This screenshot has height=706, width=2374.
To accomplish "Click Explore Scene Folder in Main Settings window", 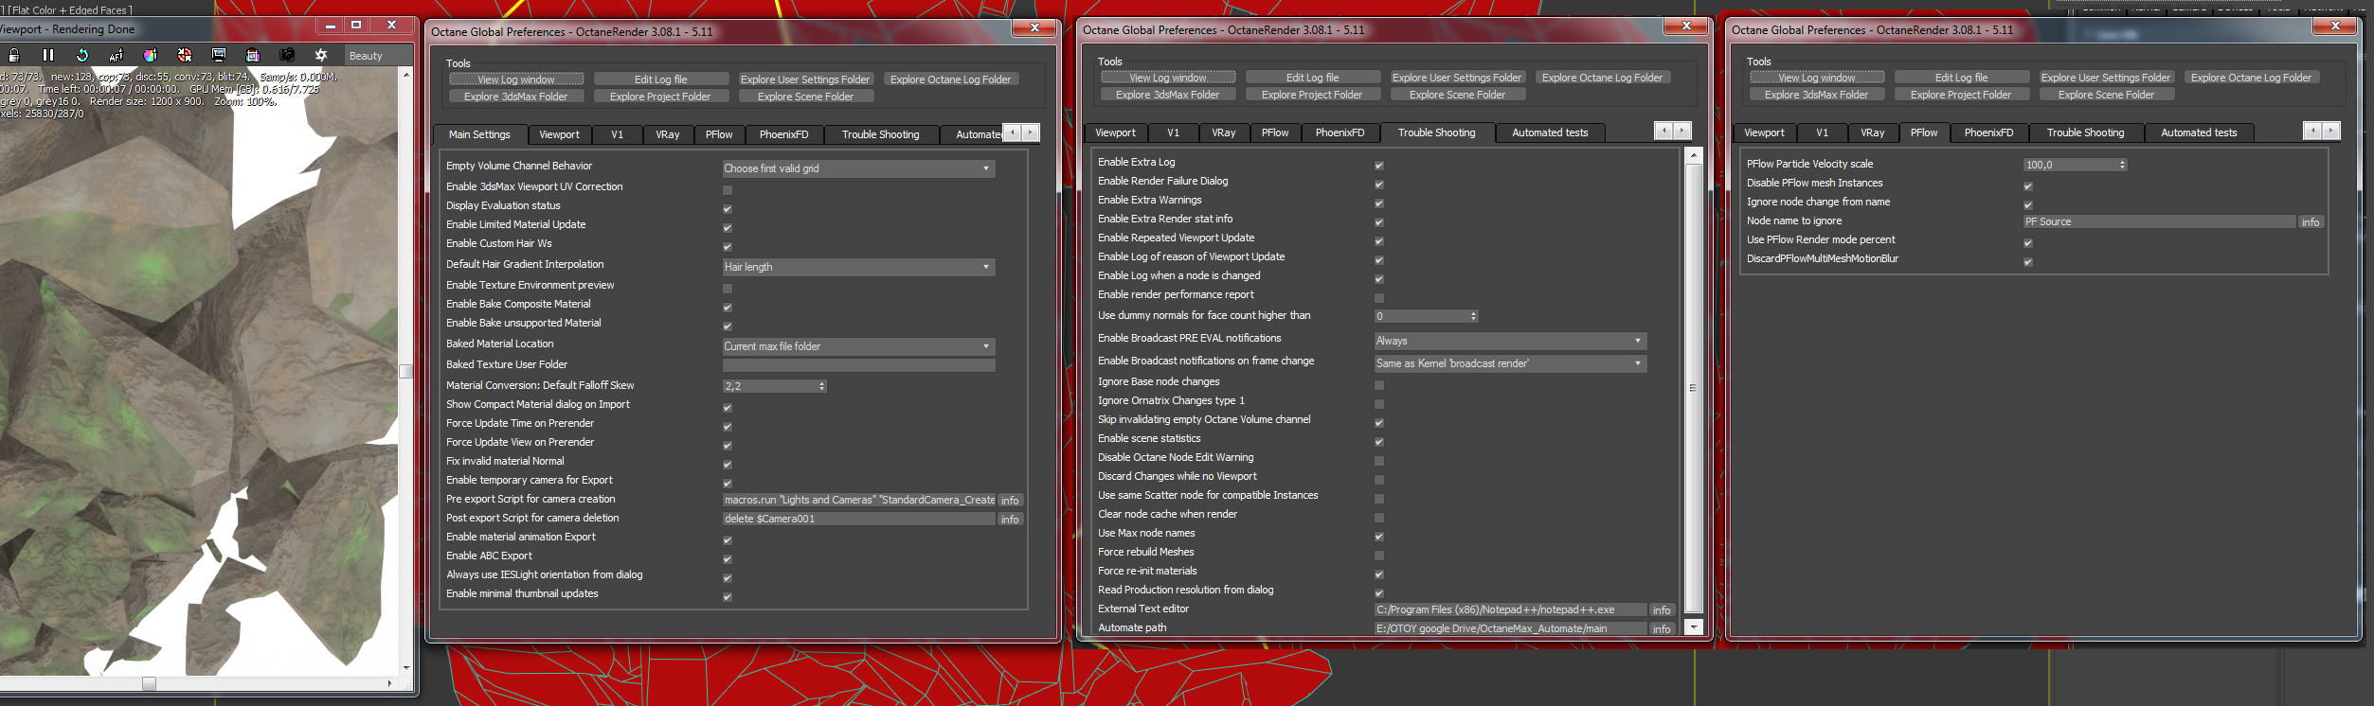I will pos(805,97).
